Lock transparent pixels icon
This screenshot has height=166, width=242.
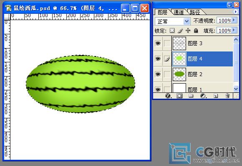click(172, 31)
